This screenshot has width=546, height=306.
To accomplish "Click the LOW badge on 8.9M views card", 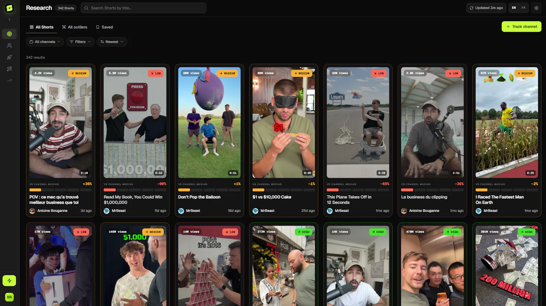I will [156, 73].
